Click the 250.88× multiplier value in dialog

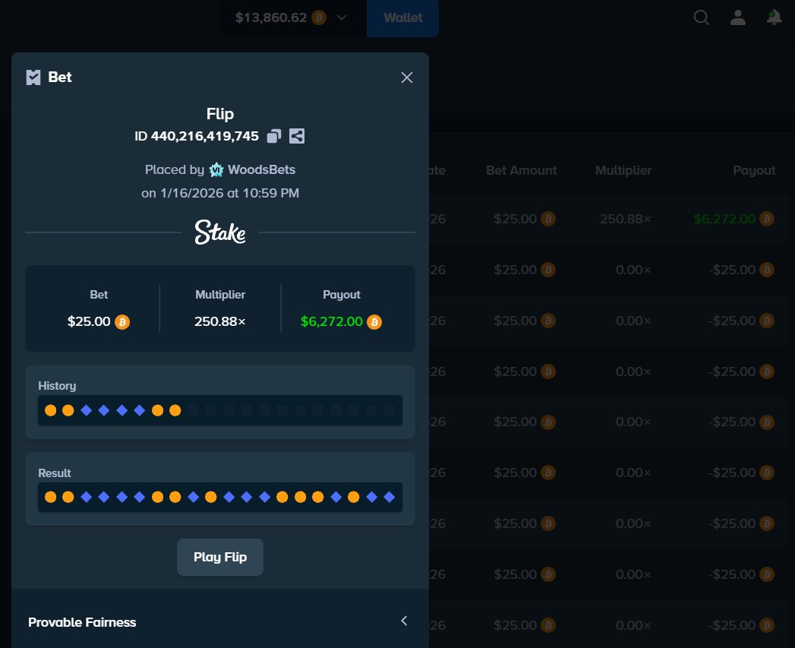coord(220,321)
